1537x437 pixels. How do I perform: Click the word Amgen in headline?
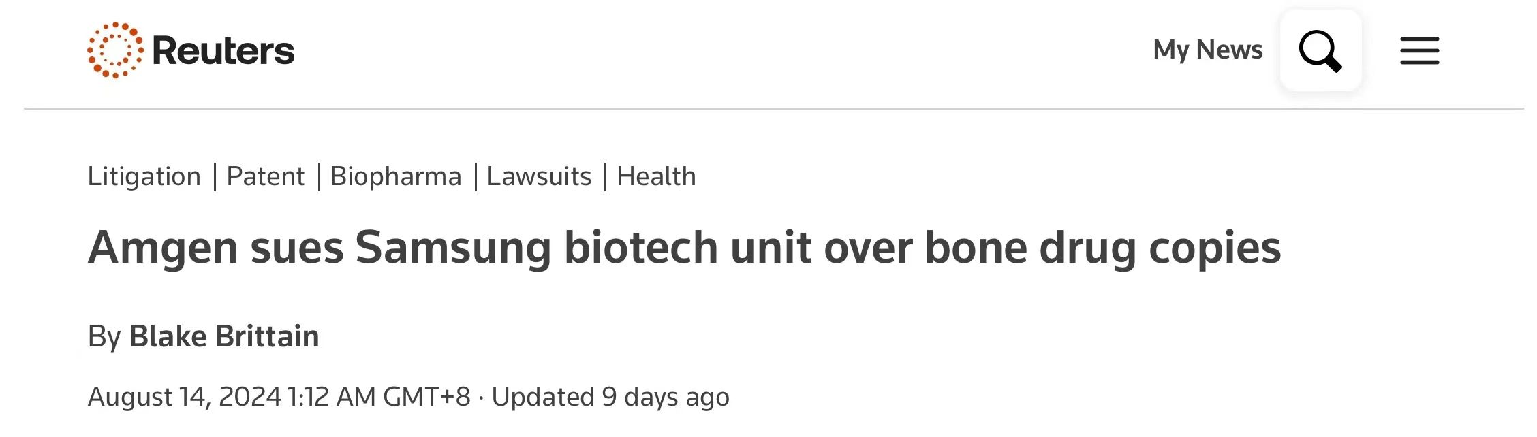tap(163, 248)
